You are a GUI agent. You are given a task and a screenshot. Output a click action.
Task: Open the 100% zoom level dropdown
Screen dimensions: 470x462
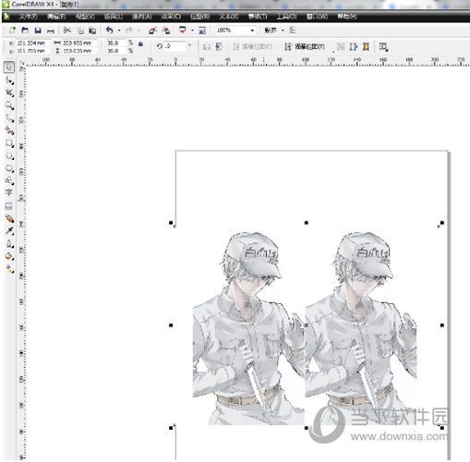click(252, 30)
